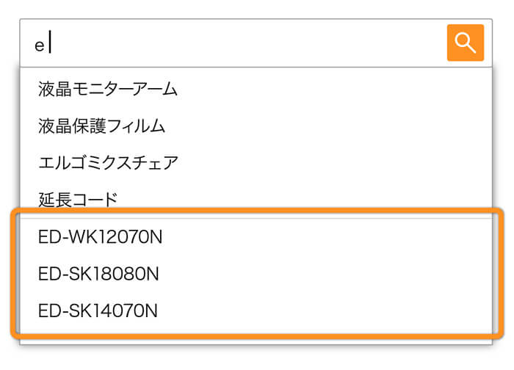The width and height of the screenshot is (514, 370).
Task: Click the first keyword suggestion for monitor arm
Action: pos(256,89)
